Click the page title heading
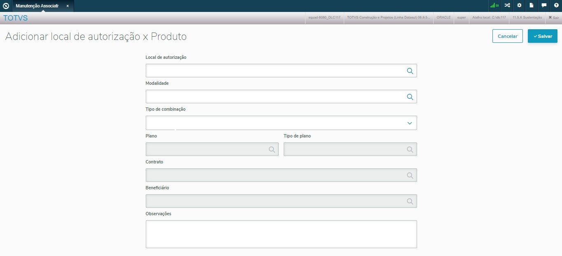The height and width of the screenshot is (256, 562). click(96, 37)
